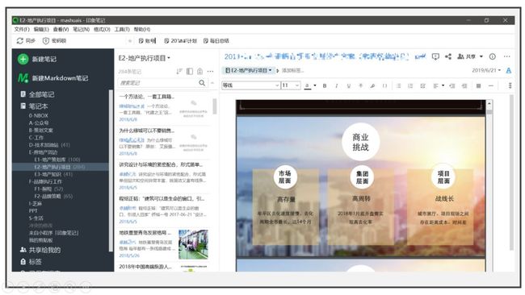Change note list sort order
Screen dimensions: 525x295
pos(179,71)
